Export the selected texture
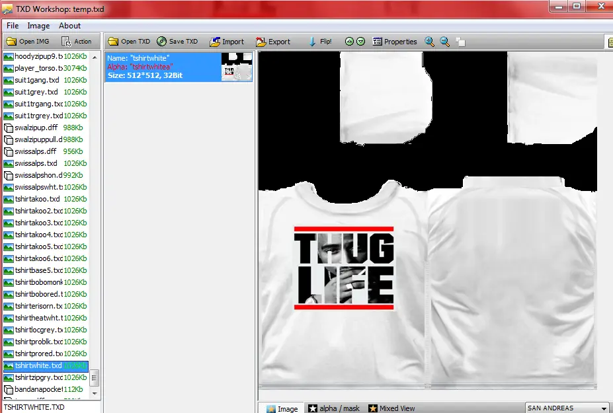Image resolution: width=613 pixels, height=413 pixels. (x=273, y=42)
